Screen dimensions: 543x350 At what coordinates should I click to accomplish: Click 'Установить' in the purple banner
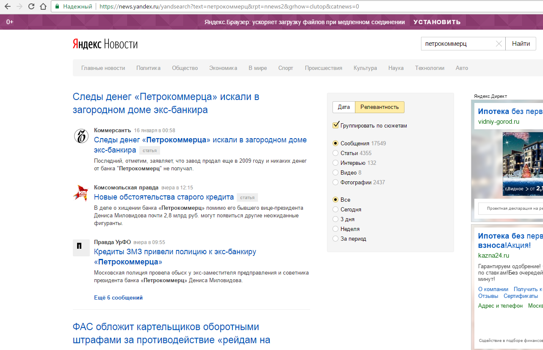[437, 22]
